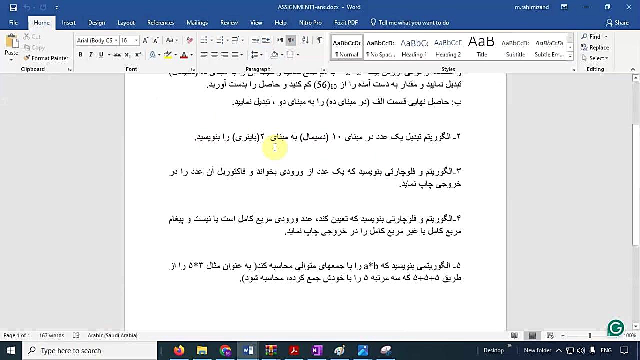Image resolution: width=640 pixels, height=360 pixels.
Task: Open the Grammarly floating badge
Action: pyautogui.click(x=616, y=328)
